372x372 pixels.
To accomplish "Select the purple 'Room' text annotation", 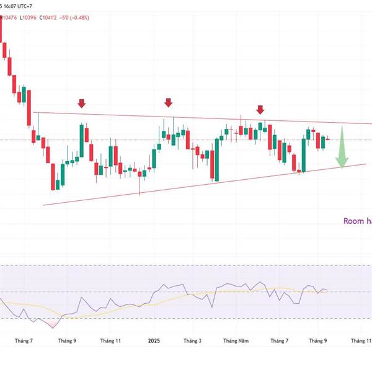I will (353, 221).
